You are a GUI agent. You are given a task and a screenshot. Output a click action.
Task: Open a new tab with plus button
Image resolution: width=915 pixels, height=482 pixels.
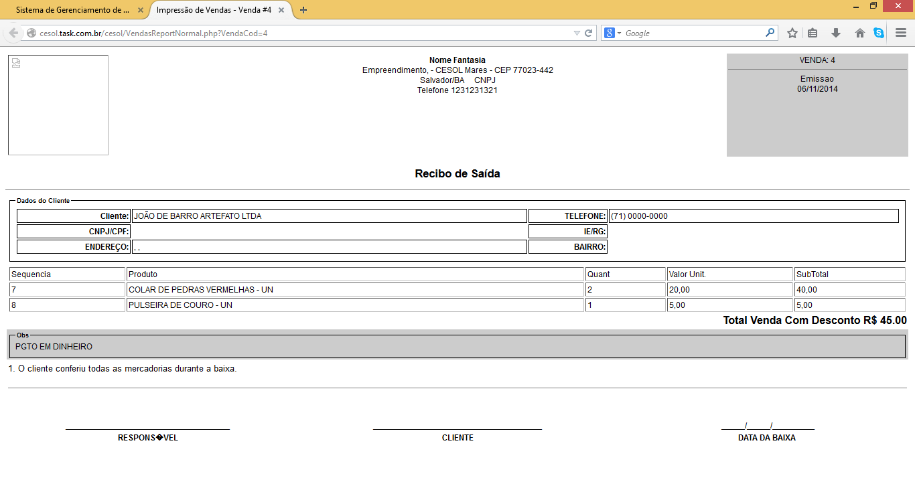point(303,10)
